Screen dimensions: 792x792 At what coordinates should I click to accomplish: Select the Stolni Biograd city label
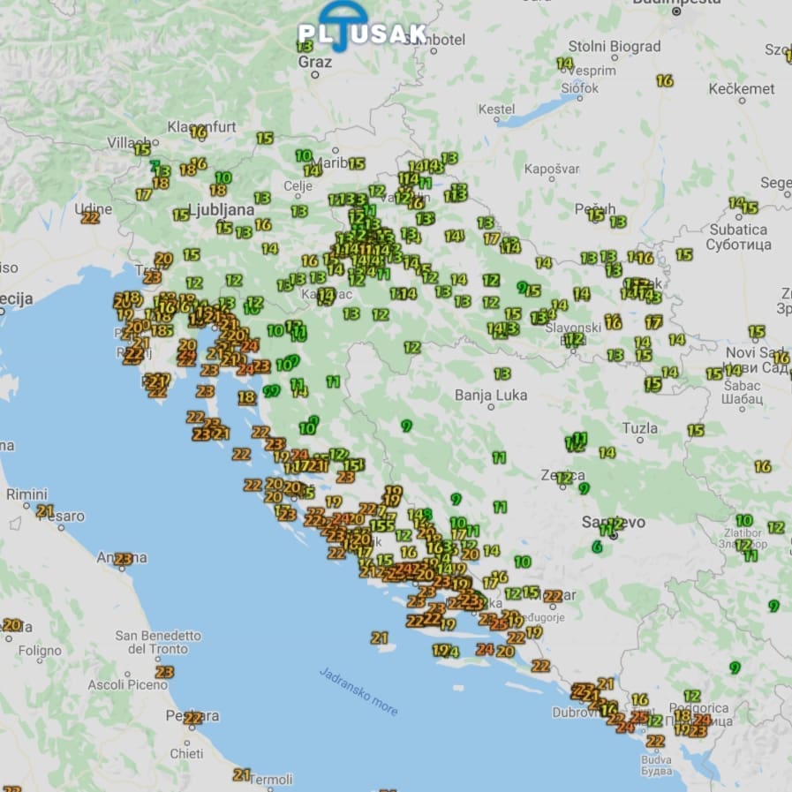click(614, 46)
